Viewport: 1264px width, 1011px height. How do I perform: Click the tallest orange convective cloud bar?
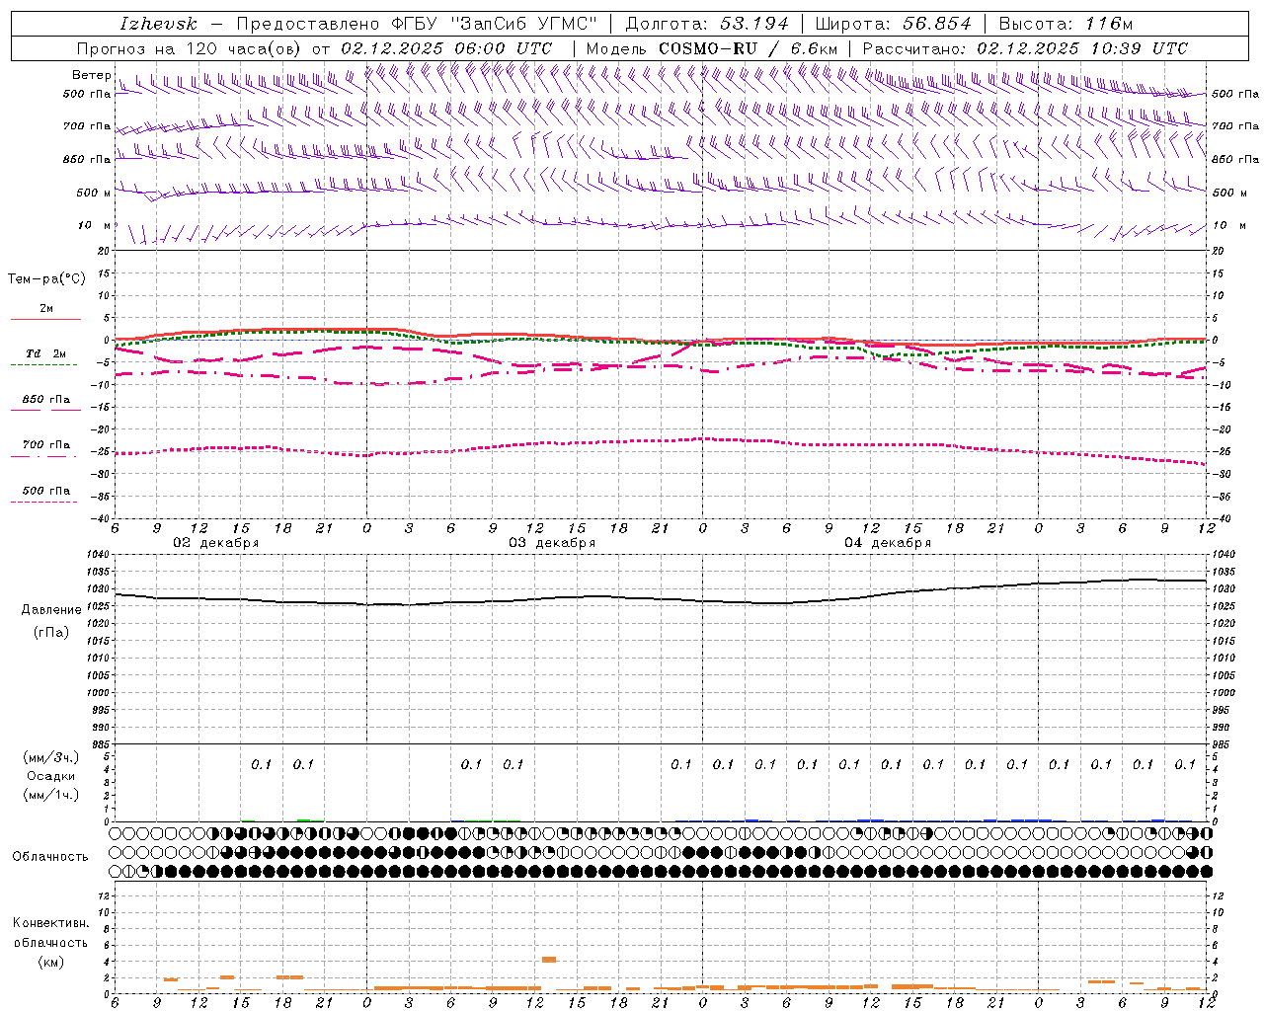coord(549,959)
